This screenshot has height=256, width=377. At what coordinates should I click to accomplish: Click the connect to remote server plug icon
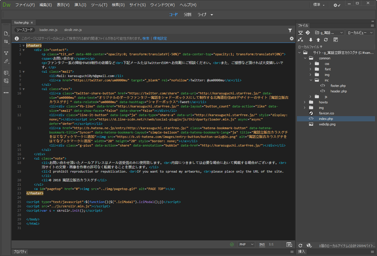pyautogui.click(x=300, y=40)
